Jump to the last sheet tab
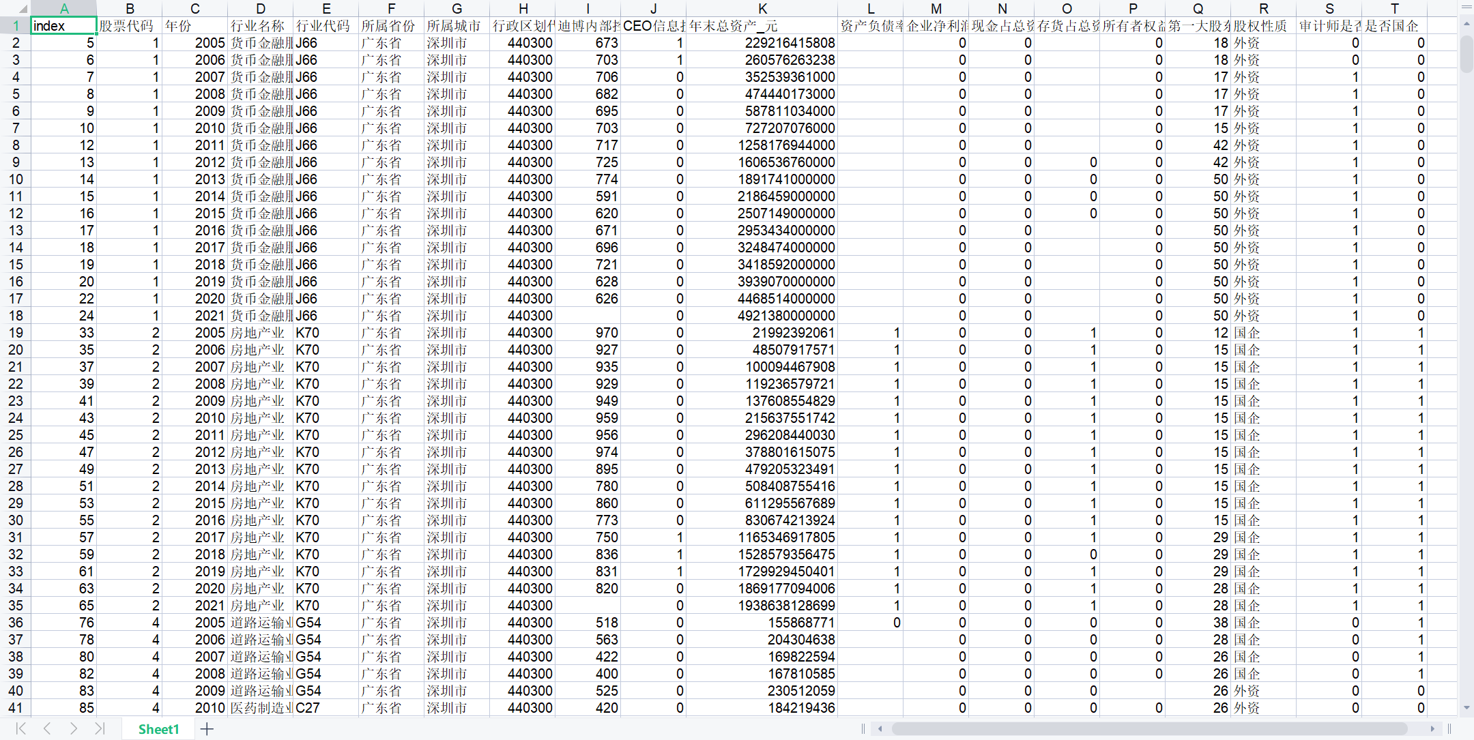Image resolution: width=1474 pixels, height=740 pixels. 100,728
